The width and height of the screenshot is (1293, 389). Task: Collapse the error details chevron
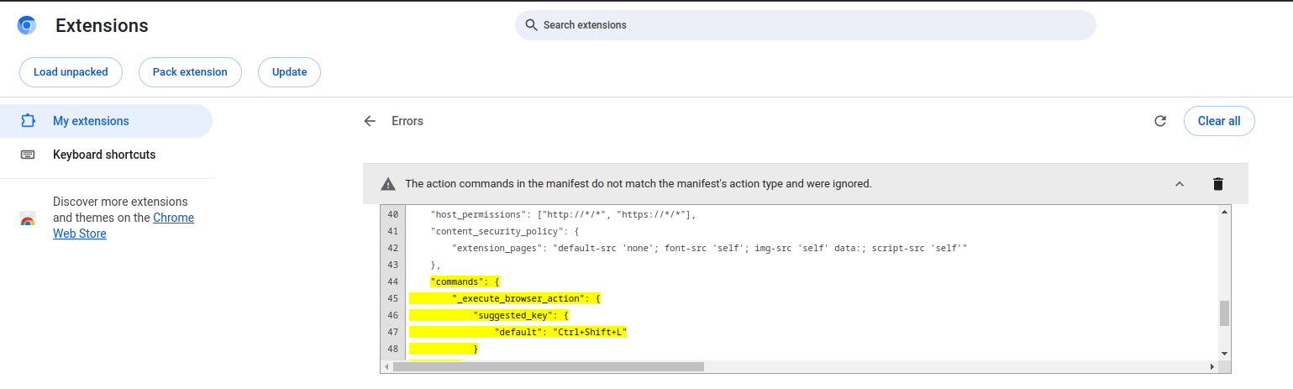coord(1179,183)
